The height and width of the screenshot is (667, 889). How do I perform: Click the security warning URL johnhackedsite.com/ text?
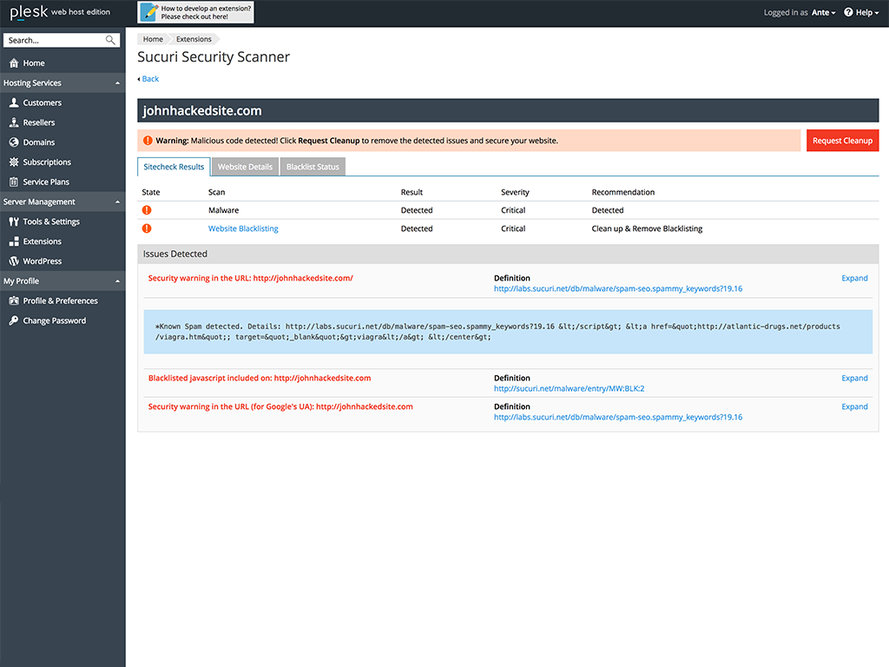tap(251, 278)
